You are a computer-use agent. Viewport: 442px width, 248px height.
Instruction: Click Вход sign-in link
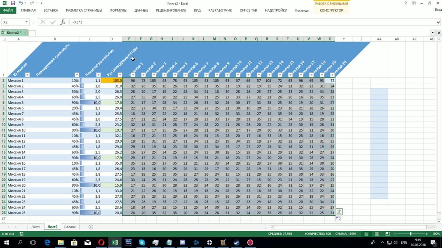pos(438,10)
